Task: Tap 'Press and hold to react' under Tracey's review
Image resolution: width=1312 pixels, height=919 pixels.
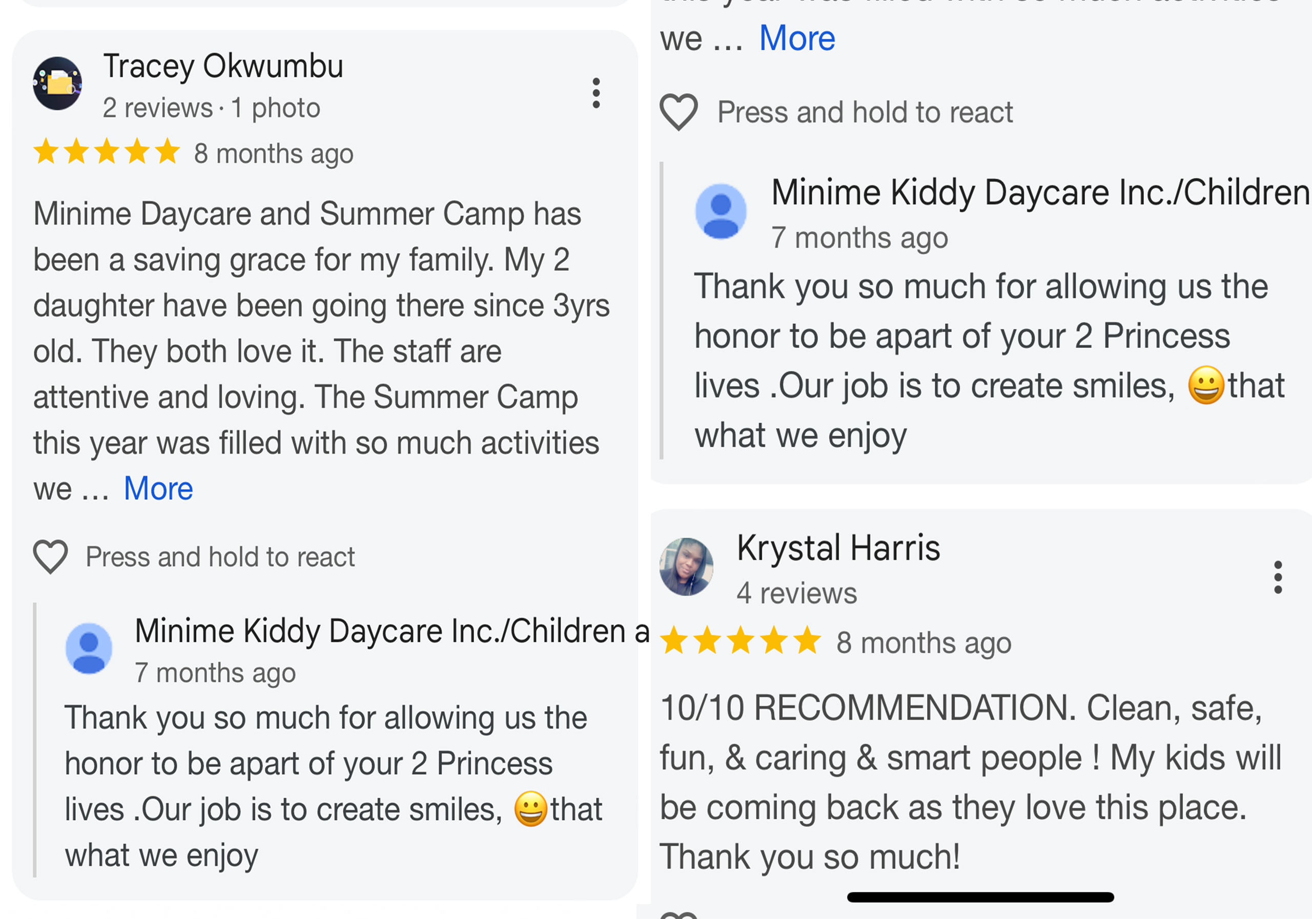Action: pos(220,557)
